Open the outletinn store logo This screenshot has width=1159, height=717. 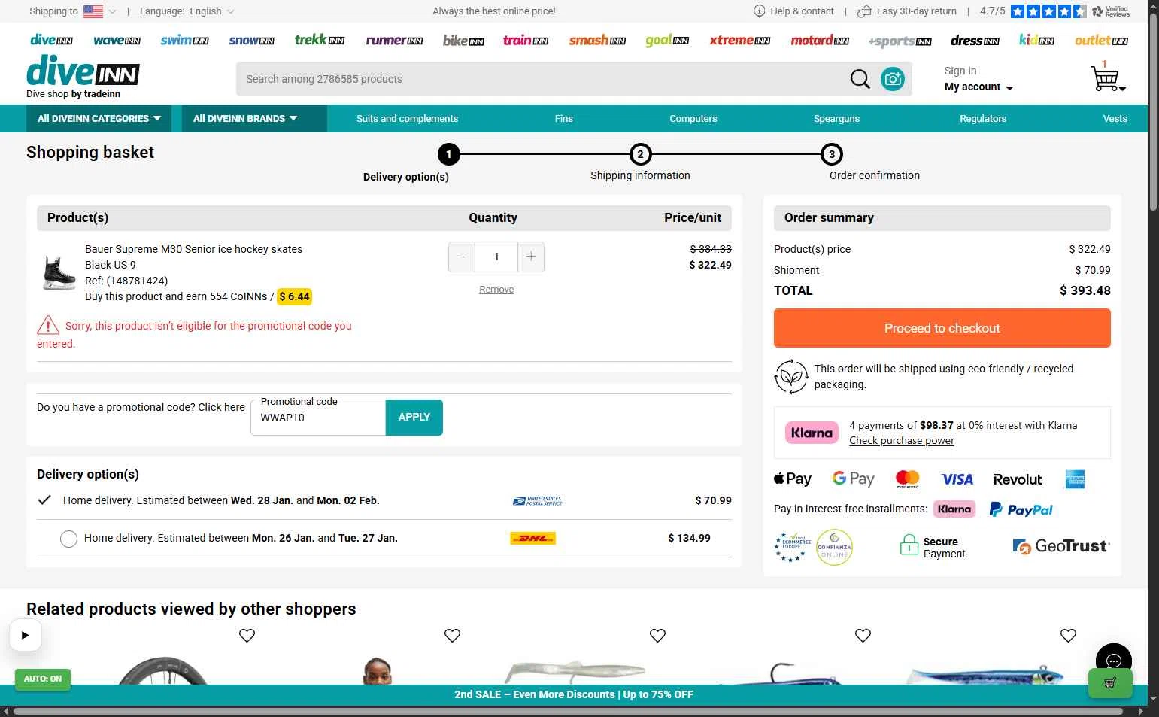coord(1101,41)
